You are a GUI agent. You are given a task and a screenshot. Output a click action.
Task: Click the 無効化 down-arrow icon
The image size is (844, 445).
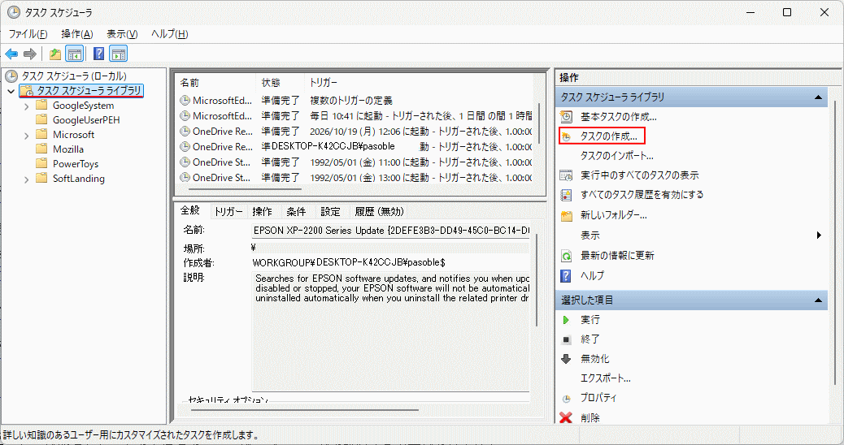566,359
